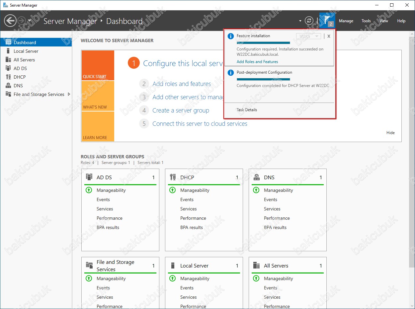Click Configure this local server link

[x=183, y=63]
